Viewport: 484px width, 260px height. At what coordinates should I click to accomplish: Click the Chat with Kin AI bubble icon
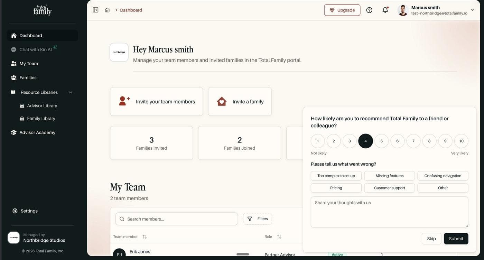click(x=13, y=49)
